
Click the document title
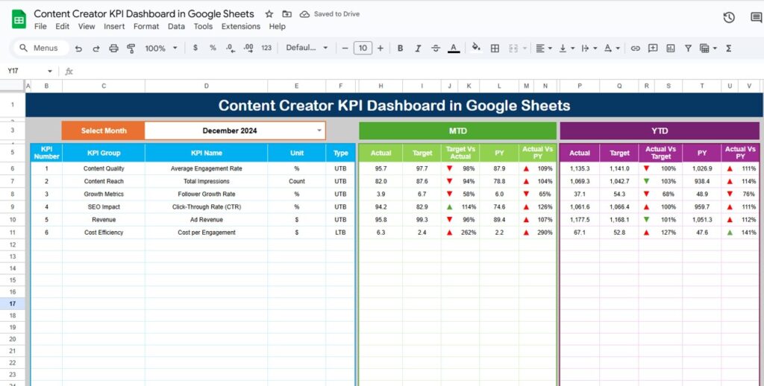pos(144,13)
